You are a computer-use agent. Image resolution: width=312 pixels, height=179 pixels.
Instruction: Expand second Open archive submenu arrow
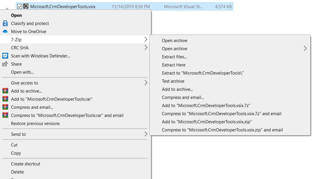(305, 49)
